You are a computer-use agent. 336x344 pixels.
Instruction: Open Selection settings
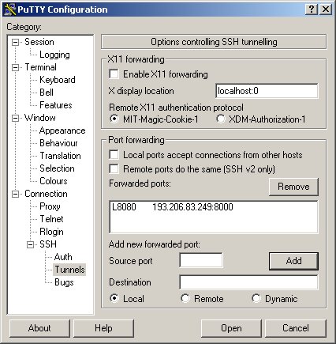pyautogui.click(x=57, y=168)
